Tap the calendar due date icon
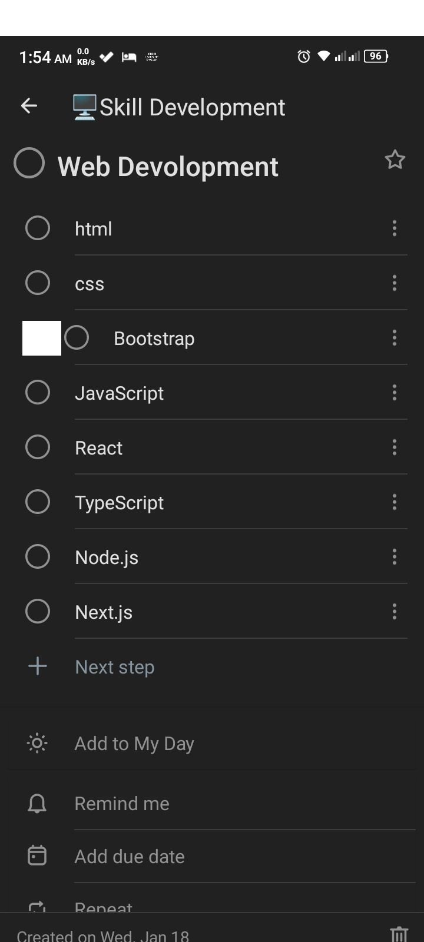The width and height of the screenshot is (424, 942). coord(37,855)
